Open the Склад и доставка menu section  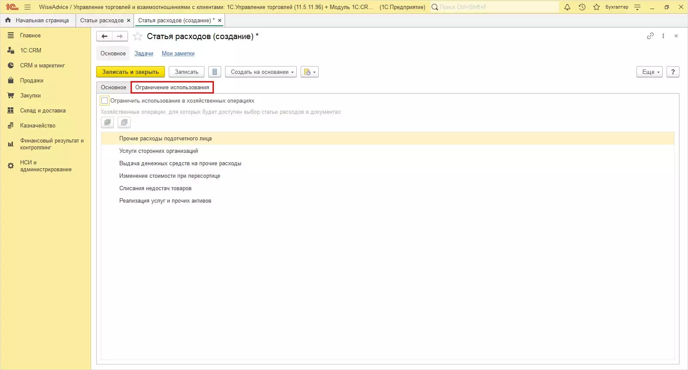pyautogui.click(x=43, y=110)
